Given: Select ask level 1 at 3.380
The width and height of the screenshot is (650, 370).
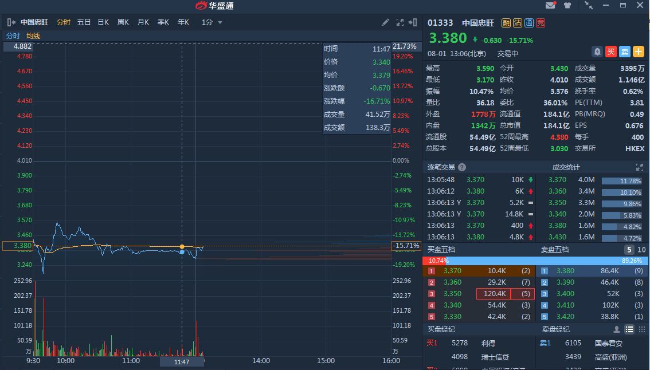Looking at the screenshot, I should click(592, 271).
